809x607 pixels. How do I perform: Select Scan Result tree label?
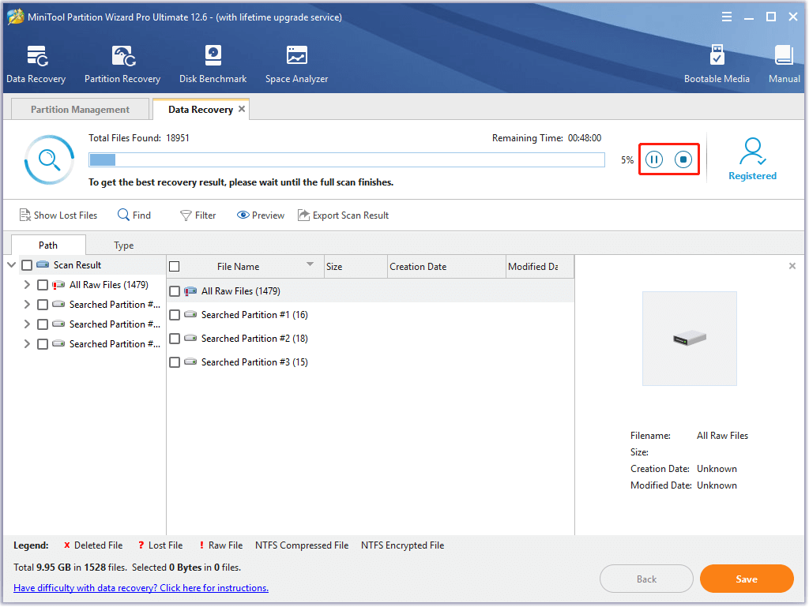coord(77,265)
